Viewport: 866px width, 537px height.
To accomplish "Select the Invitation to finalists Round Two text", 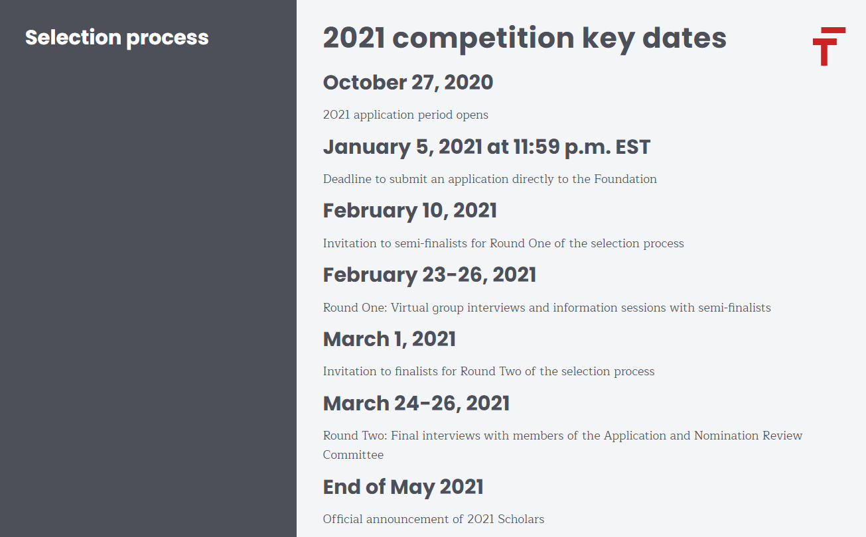I will pos(489,371).
